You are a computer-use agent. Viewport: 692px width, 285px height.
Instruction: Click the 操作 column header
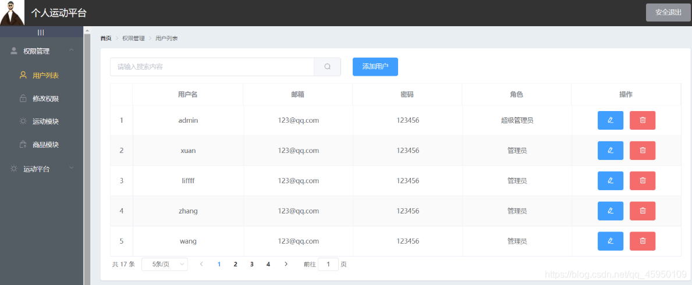(626, 94)
